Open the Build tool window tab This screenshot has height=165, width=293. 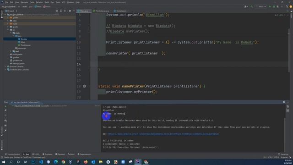click(x=71, y=154)
